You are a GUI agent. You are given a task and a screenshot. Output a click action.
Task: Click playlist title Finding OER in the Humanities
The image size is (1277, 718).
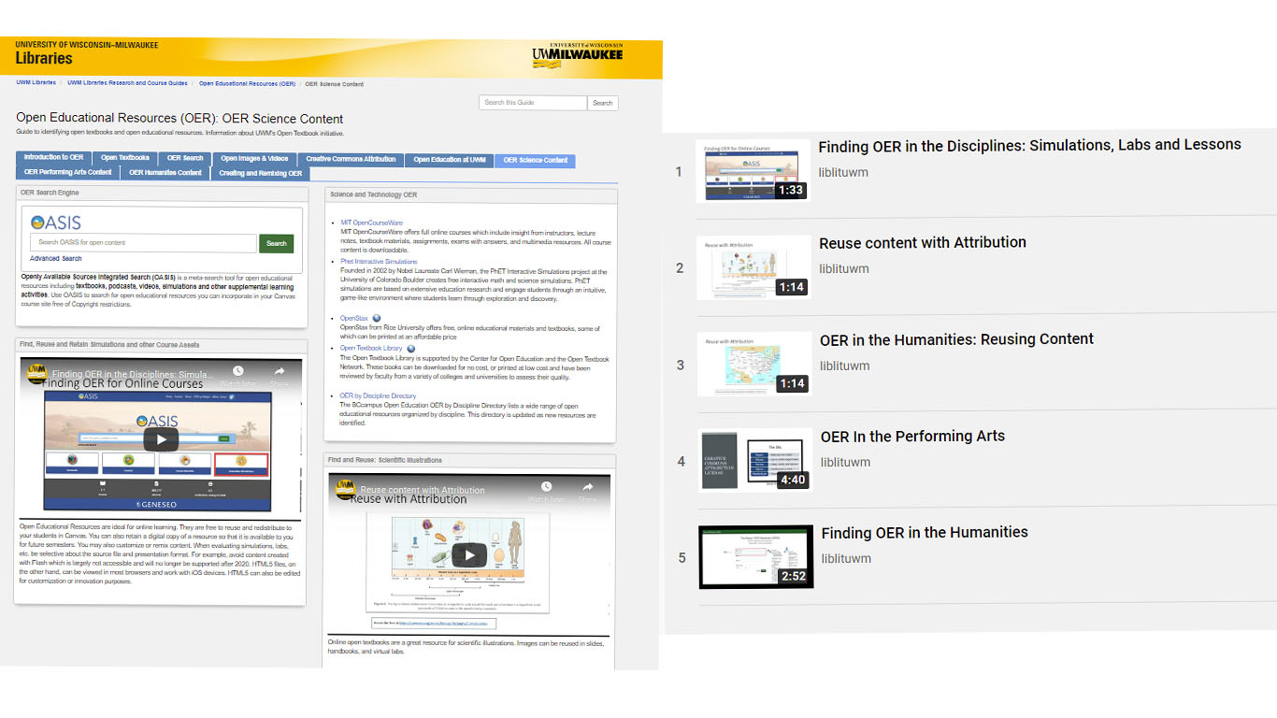pyautogui.click(x=925, y=532)
